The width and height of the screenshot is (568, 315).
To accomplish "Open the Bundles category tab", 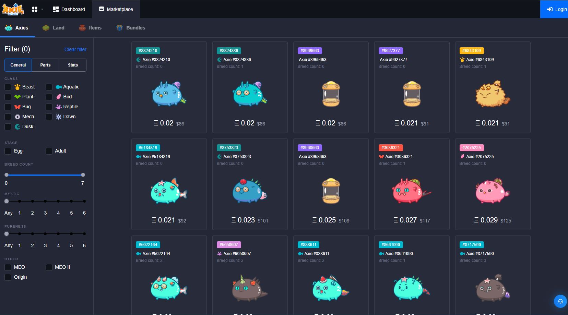I will (131, 28).
